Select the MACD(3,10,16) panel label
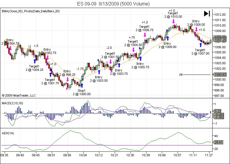230x164 pixels. 12,103
